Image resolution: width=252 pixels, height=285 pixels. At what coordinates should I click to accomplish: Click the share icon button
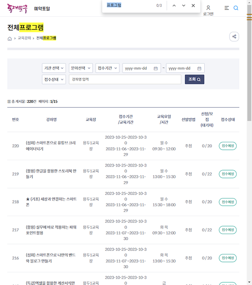234,36
